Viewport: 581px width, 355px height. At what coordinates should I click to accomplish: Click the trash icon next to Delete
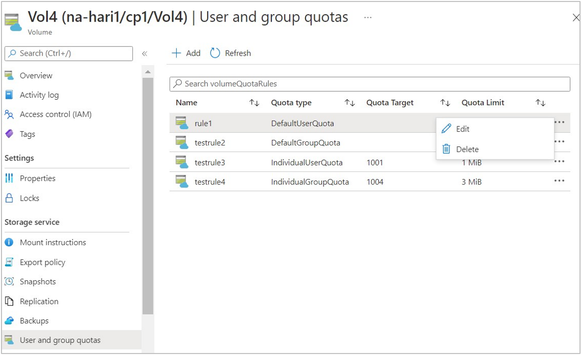(447, 149)
